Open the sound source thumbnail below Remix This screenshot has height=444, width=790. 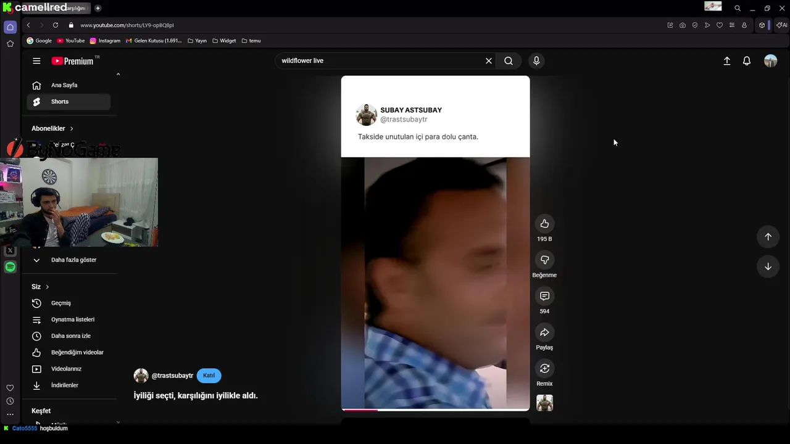coord(544,403)
